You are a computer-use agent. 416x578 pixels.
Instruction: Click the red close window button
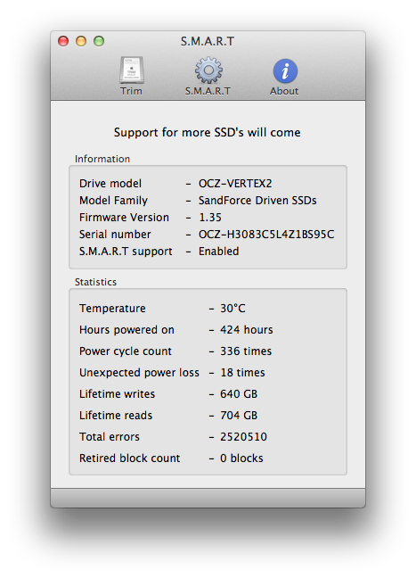pos(63,41)
